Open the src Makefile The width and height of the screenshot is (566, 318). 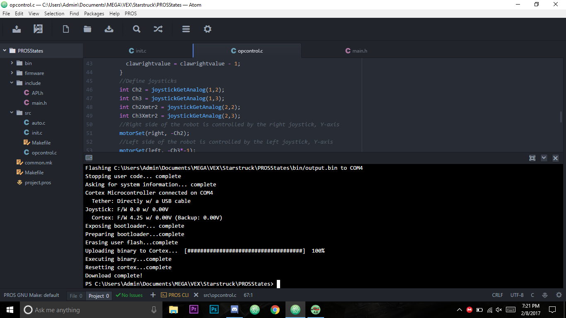pos(41,142)
